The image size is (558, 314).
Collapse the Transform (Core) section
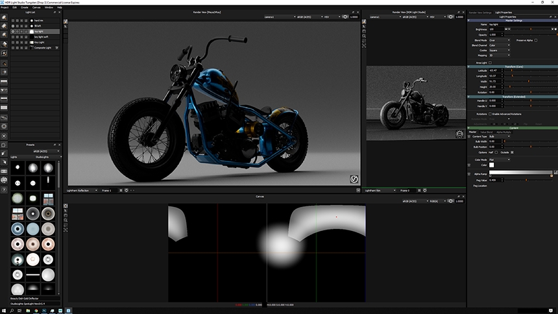[468, 67]
